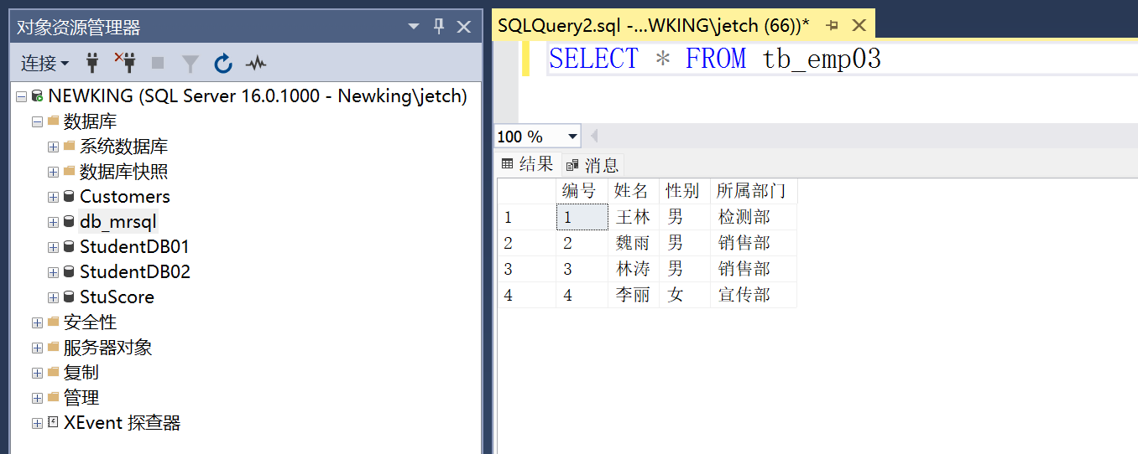
Task: Select the Customers database
Action: [124, 197]
